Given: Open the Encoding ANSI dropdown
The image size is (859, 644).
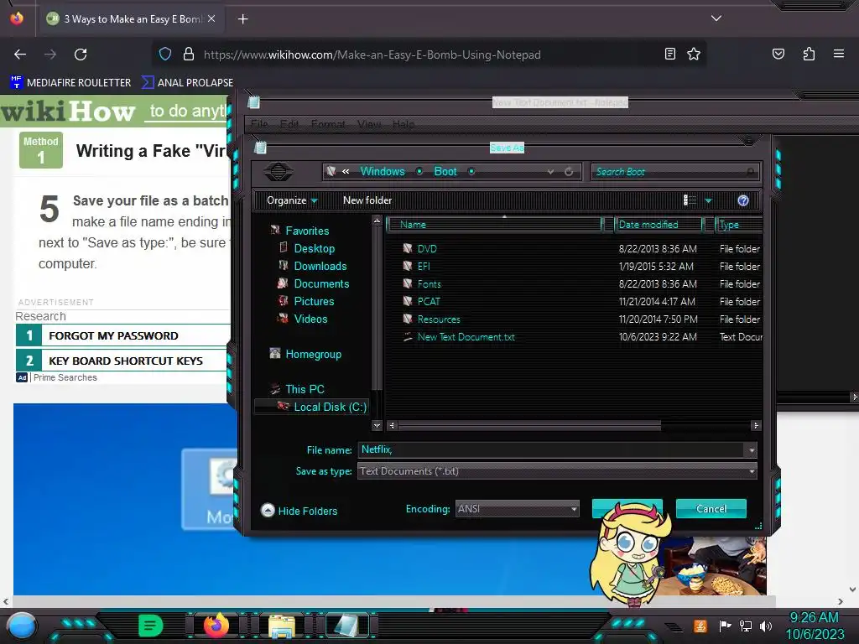Looking at the screenshot, I should (x=517, y=509).
